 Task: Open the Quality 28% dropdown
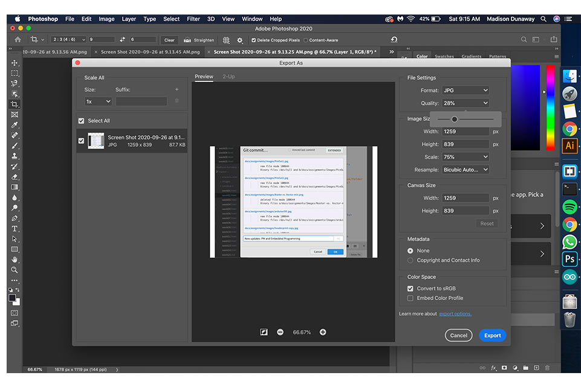coord(466,103)
